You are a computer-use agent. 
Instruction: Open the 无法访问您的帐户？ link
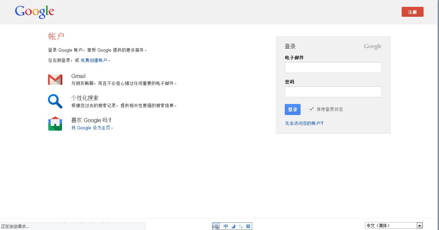[304, 123]
